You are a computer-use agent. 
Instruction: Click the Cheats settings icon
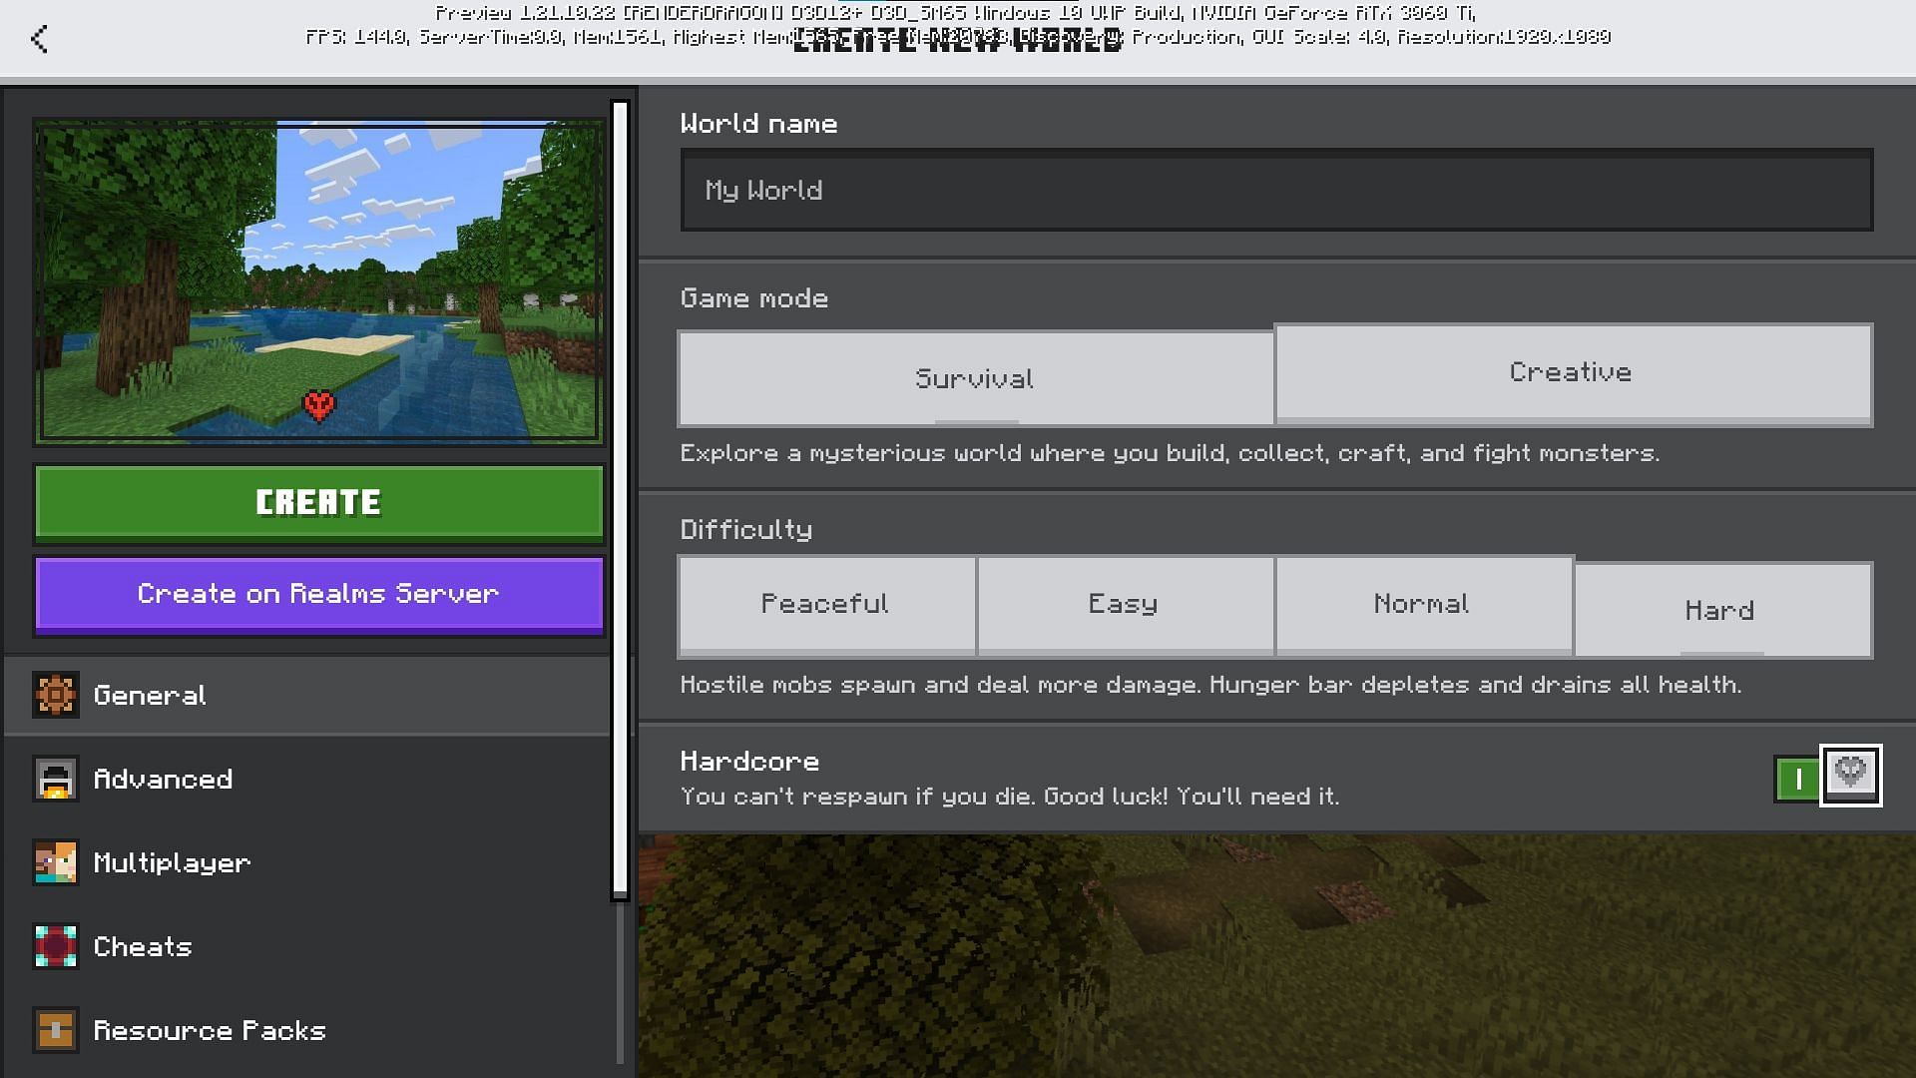[x=55, y=946]
